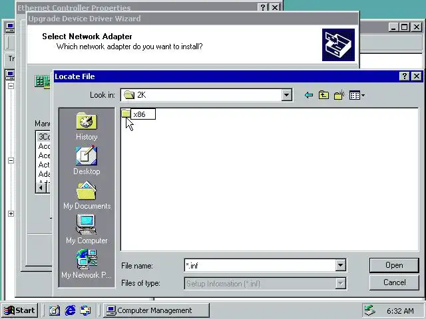Open the History places shortcut
This screenshot has height=319, width=426.
[87, 127]
